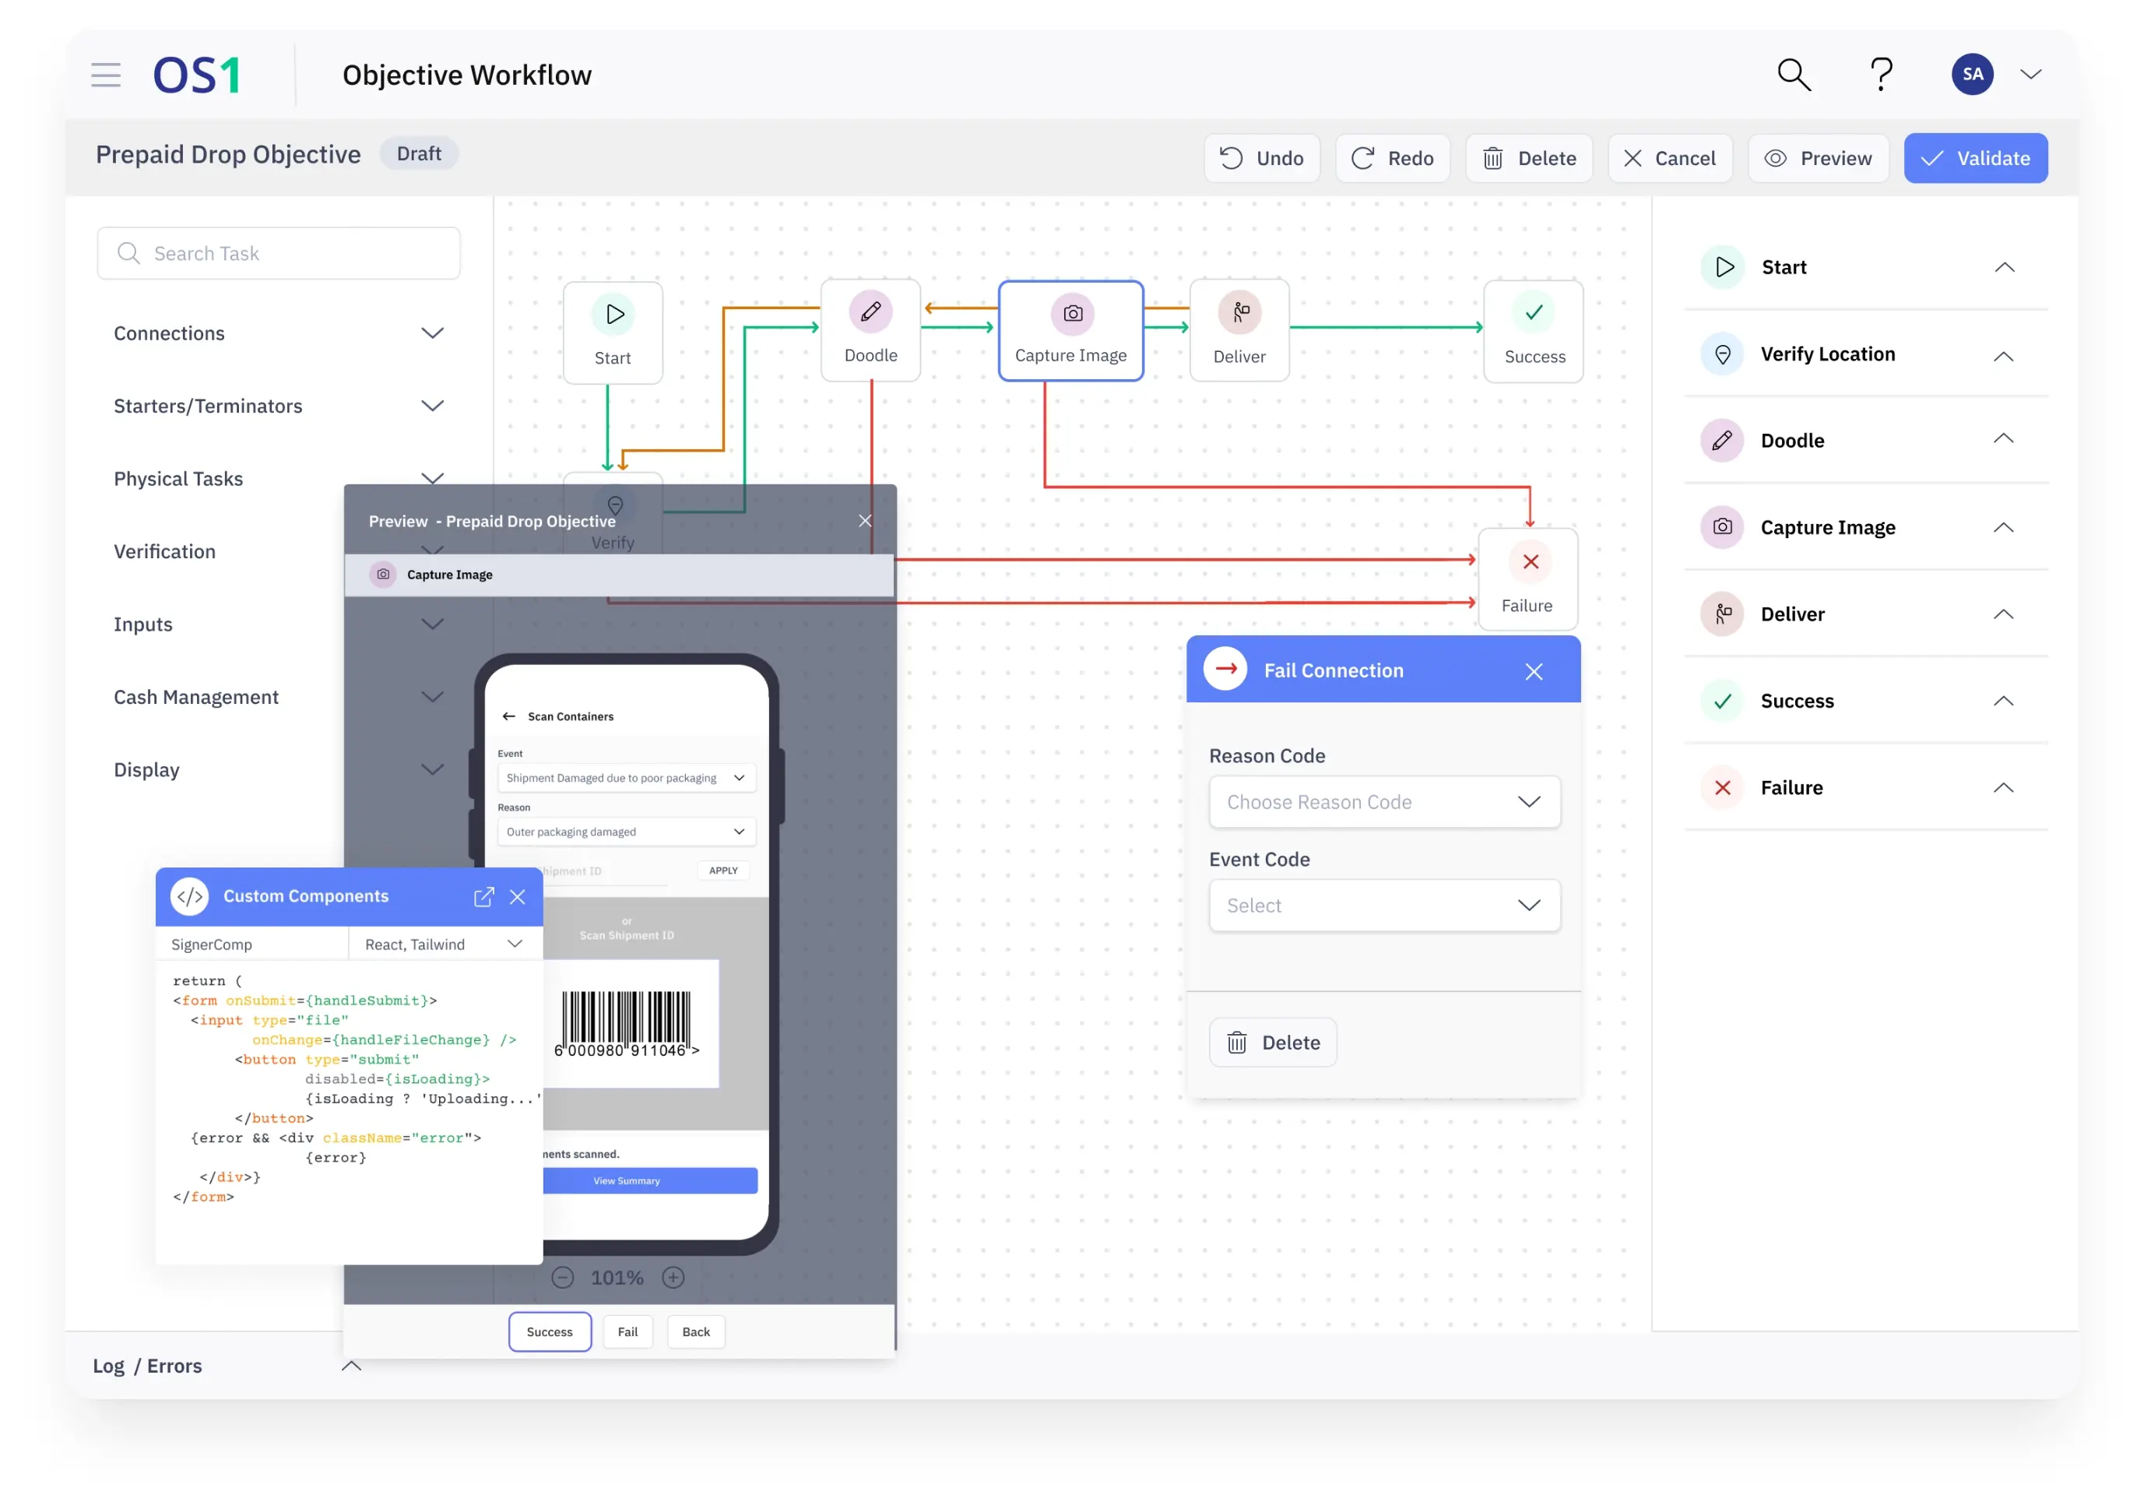Open the hamburger menu

click(x=106, y=75)
